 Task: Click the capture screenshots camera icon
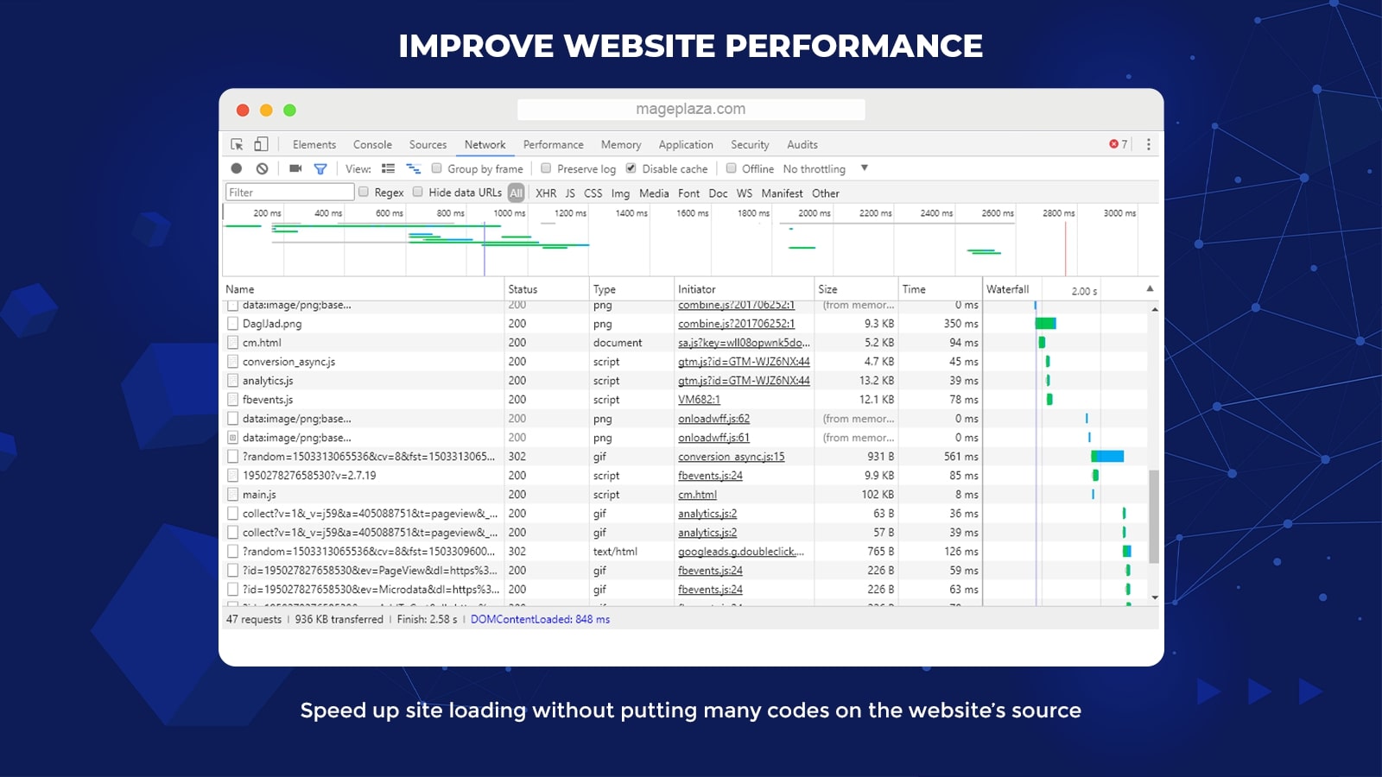(x=295, y=168)
